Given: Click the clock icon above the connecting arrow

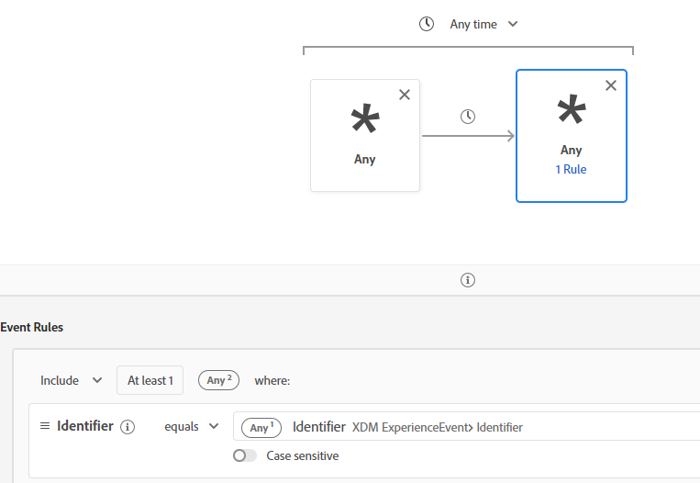Looking at the screenshot, I should (x=468, y=117).
